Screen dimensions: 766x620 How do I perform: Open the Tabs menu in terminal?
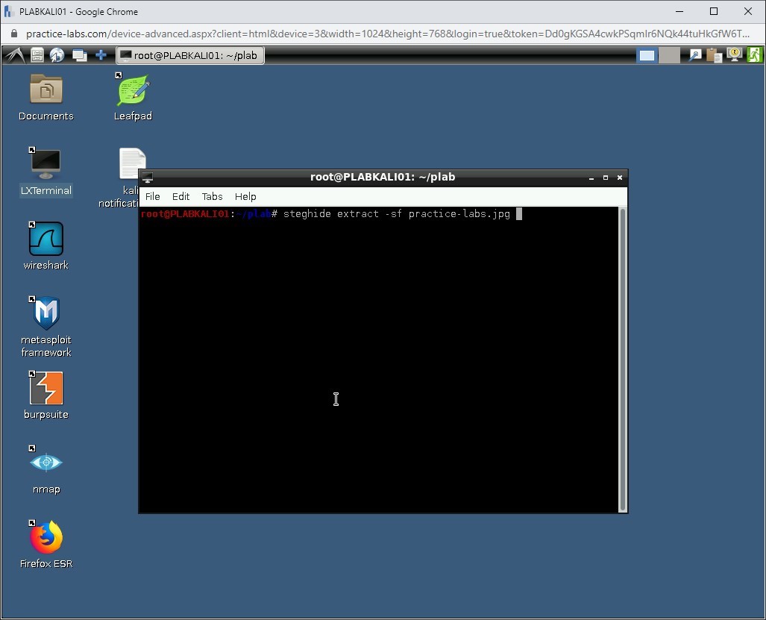(x=212, y=196)
